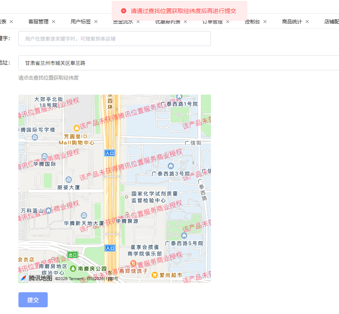339x314 pixels.
Task: Click the red error icon in the alert
Action: click(x=123, y=11)
